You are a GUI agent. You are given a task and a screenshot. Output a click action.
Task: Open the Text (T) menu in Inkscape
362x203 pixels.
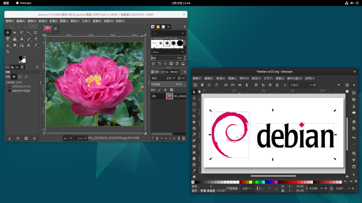pos(268,78)
